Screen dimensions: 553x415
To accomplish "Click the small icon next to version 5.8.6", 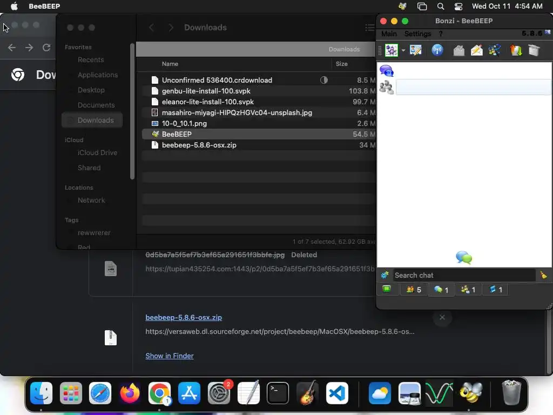I will point(548,32).
